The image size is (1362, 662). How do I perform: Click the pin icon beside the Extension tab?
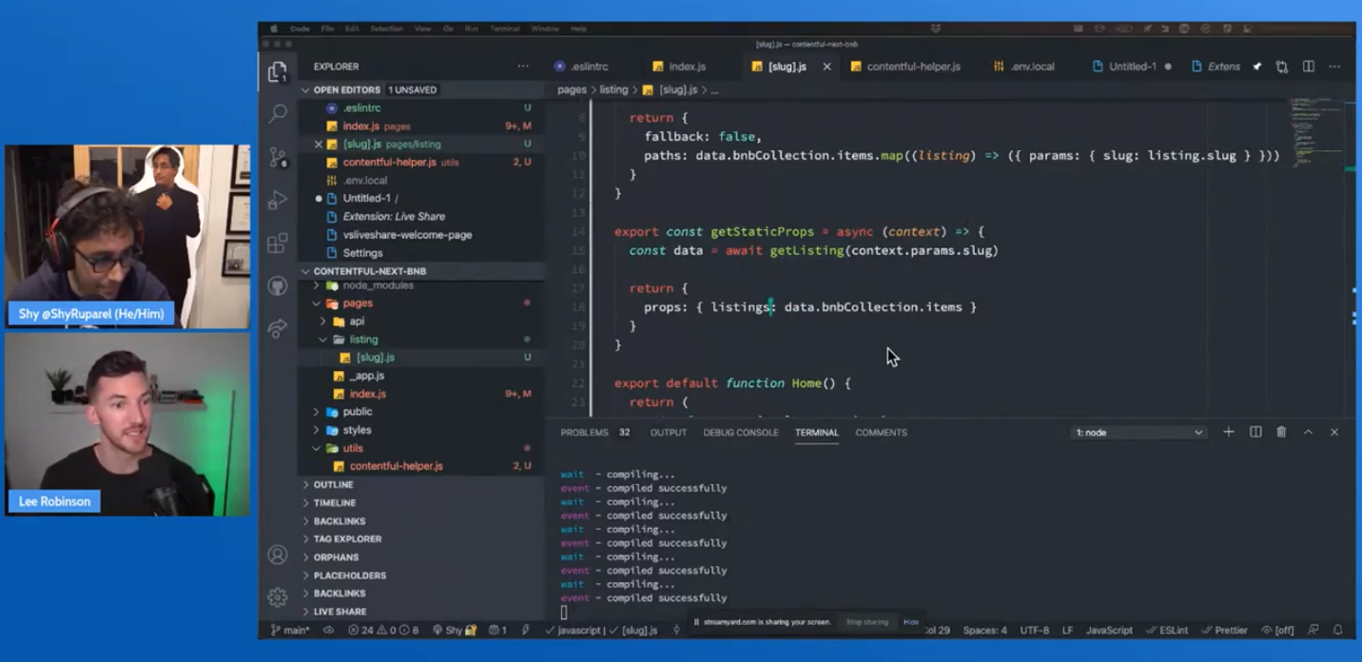(1256, 67)
